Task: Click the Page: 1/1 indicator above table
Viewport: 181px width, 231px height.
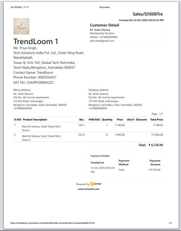Action: pos(157,114)
